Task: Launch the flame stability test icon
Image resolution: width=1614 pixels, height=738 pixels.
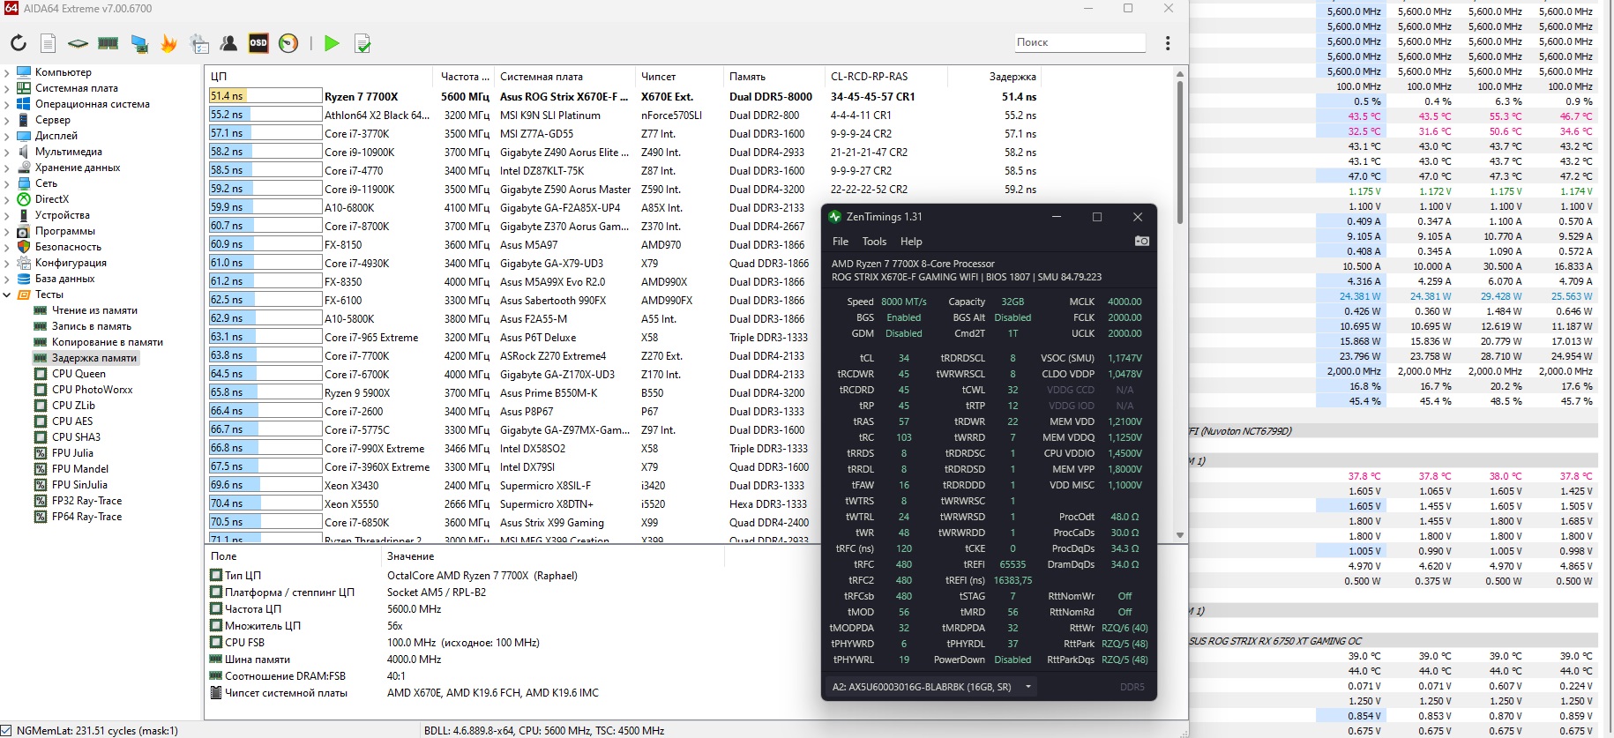Action: click(x=169, y=43)
